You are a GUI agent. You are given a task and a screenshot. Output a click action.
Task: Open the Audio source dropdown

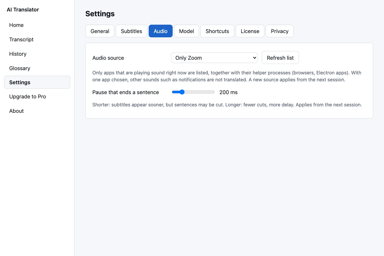coord(214,58)
